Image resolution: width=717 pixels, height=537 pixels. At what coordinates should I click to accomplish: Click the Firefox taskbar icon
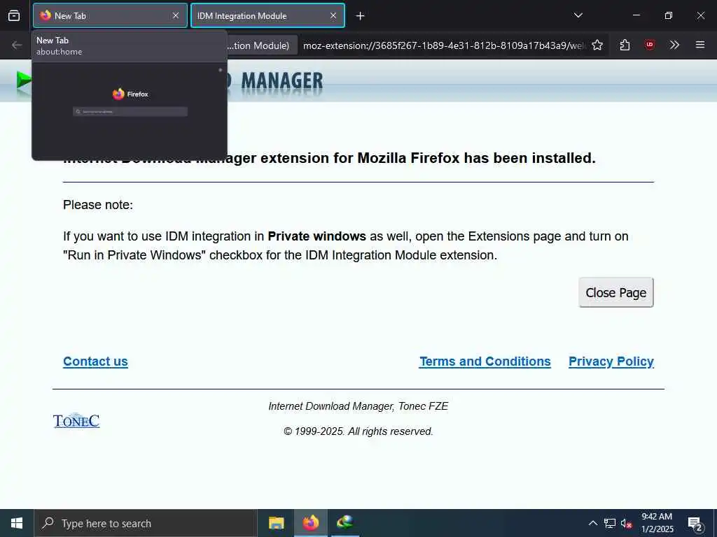[x=310, y=523]
